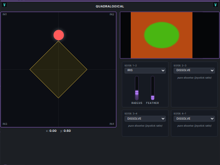Click the QUADRALOGICAL title
The height and width of the screenshot is (165, 220).
coord(110,7)
